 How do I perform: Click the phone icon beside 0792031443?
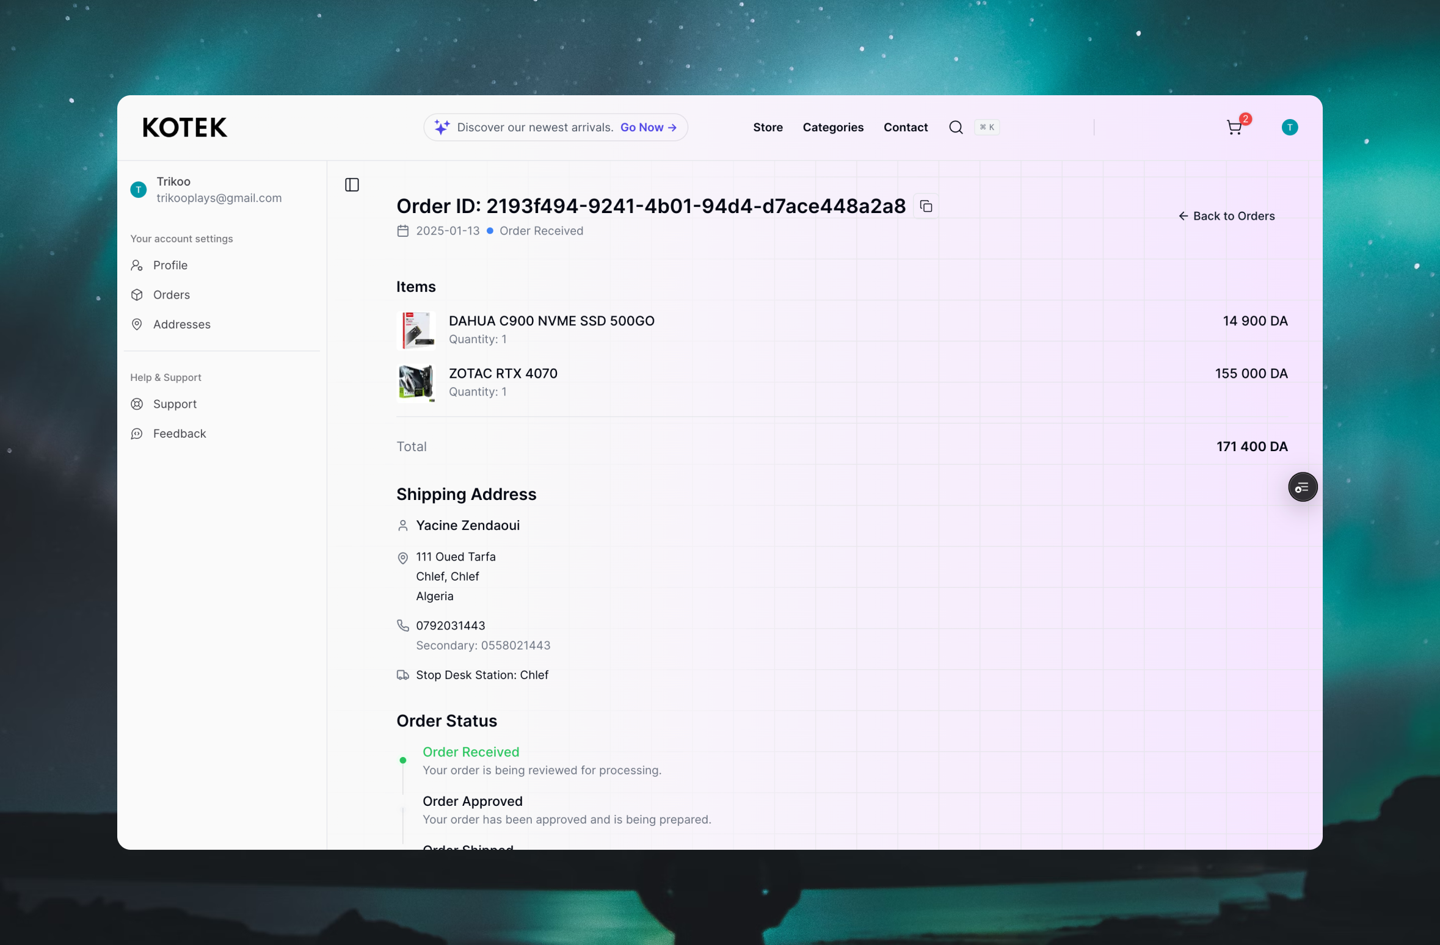(x=402, y=626)
